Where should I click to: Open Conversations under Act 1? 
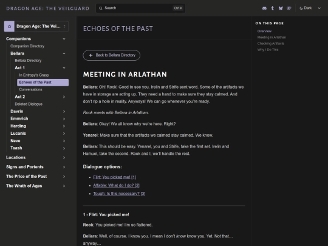tap(30, 89)
